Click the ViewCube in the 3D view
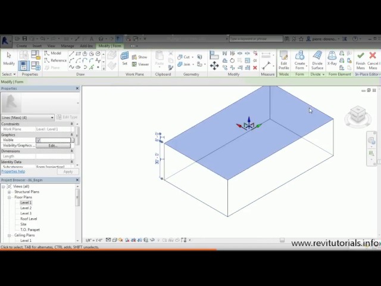This screenshot has height=286, width=381. point(358,114)
